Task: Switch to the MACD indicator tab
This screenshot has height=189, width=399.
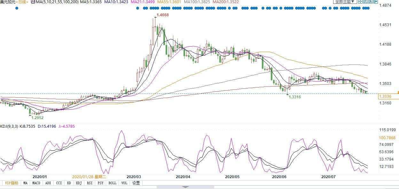Action: (x=36, y=183)
